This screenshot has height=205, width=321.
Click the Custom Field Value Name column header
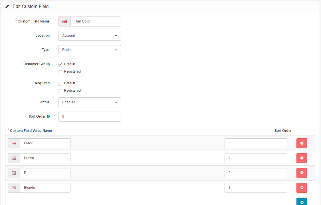point(31,131)
